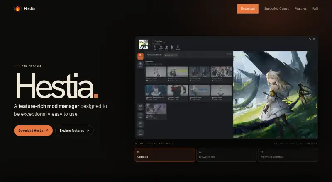This screenshot has width=332, height=182.
Task: Click the fox-eared girl artwork preview
Action: tap(275, 95)
